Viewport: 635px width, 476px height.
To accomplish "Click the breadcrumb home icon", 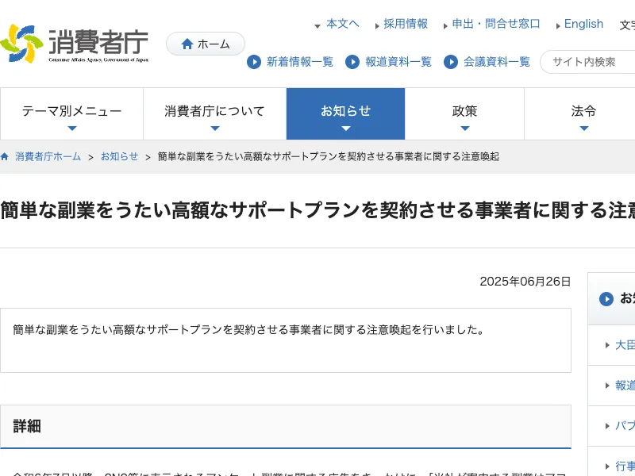I will [5, 156].
